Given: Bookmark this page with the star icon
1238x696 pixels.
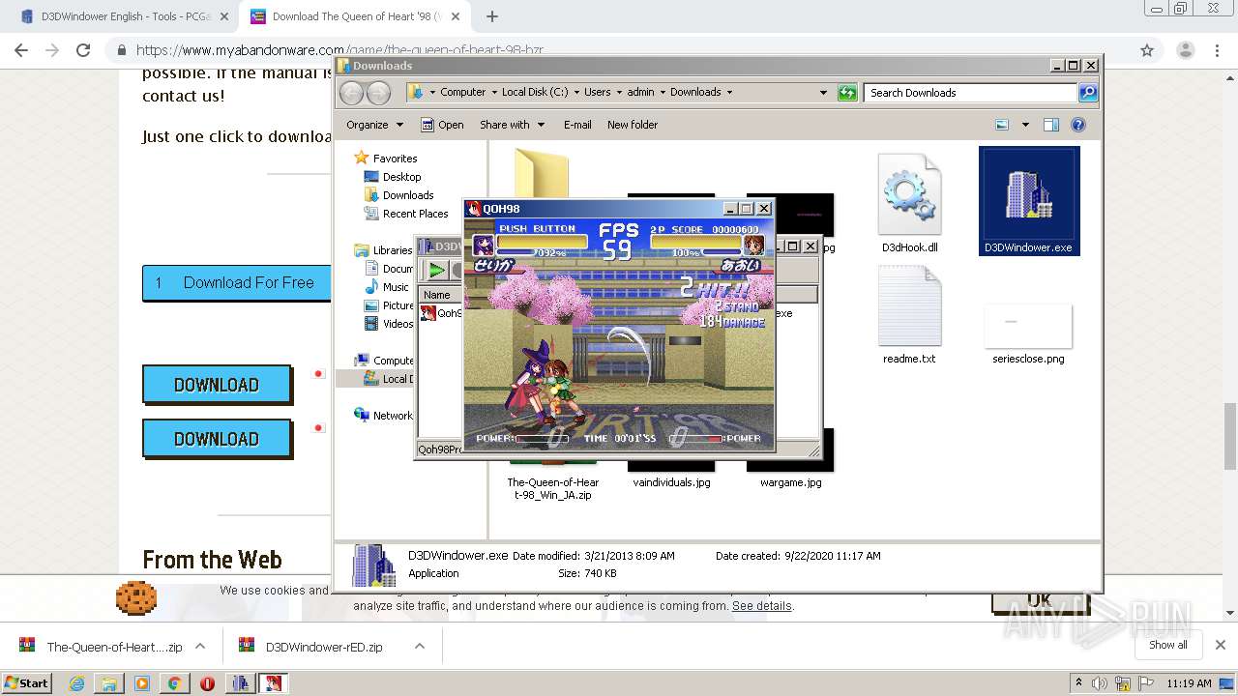Looking at the screenshot, I should pos(1147,50).
